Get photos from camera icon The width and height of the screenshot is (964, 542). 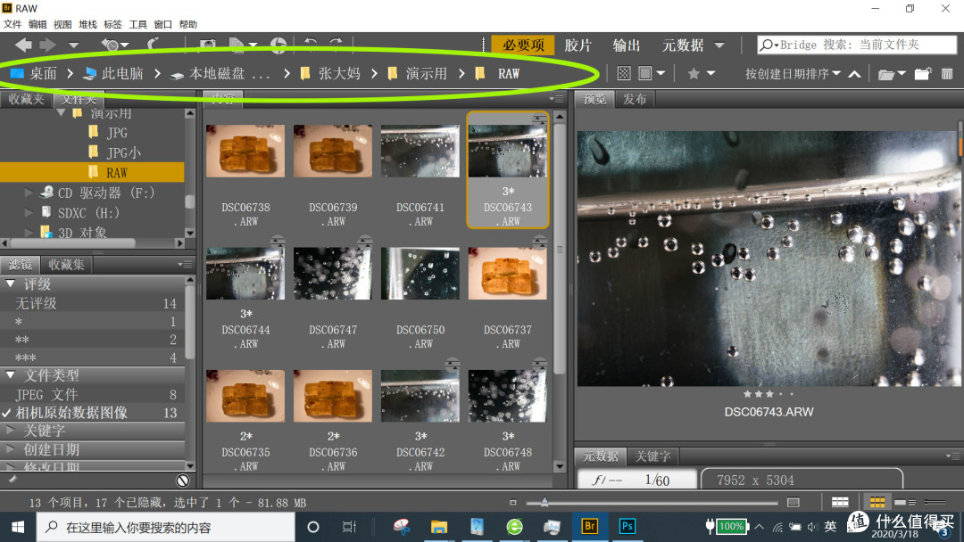(208, 45)
